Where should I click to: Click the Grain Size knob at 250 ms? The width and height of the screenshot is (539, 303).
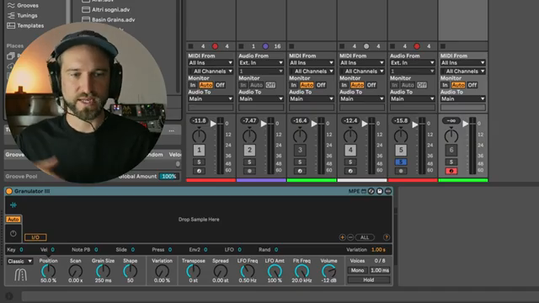[103, 271]
